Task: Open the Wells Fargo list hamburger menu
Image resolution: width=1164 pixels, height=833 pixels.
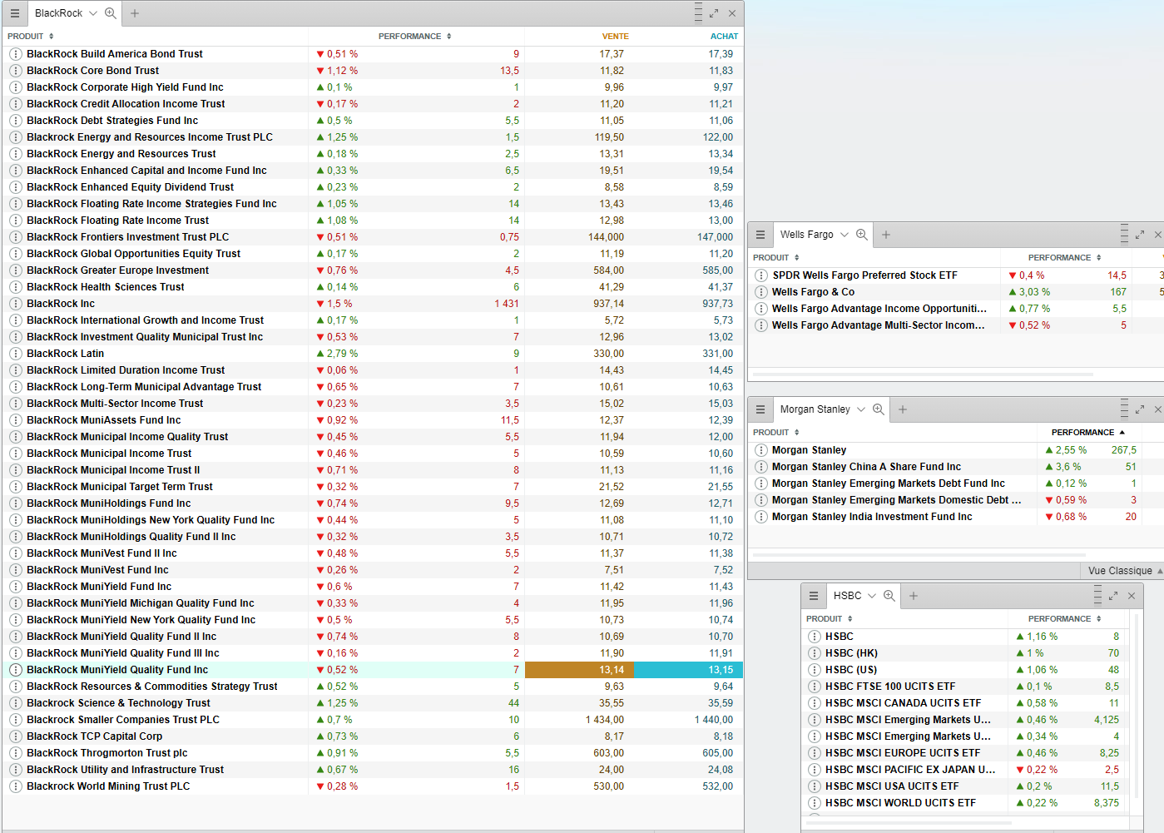Action: tap(760, 235)
